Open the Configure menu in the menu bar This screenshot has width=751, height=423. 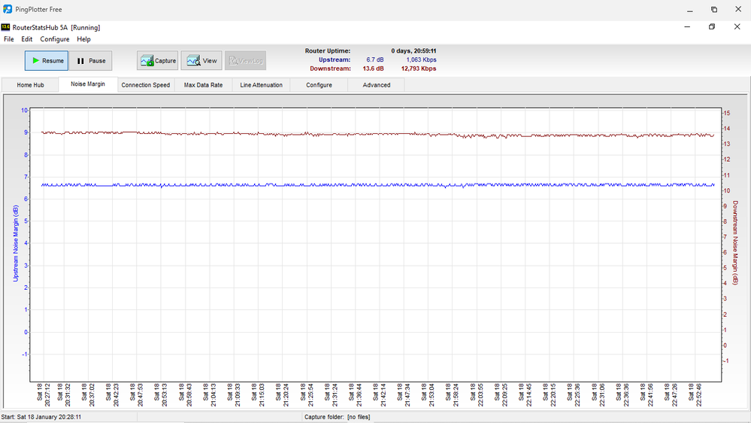pos(55,39)
